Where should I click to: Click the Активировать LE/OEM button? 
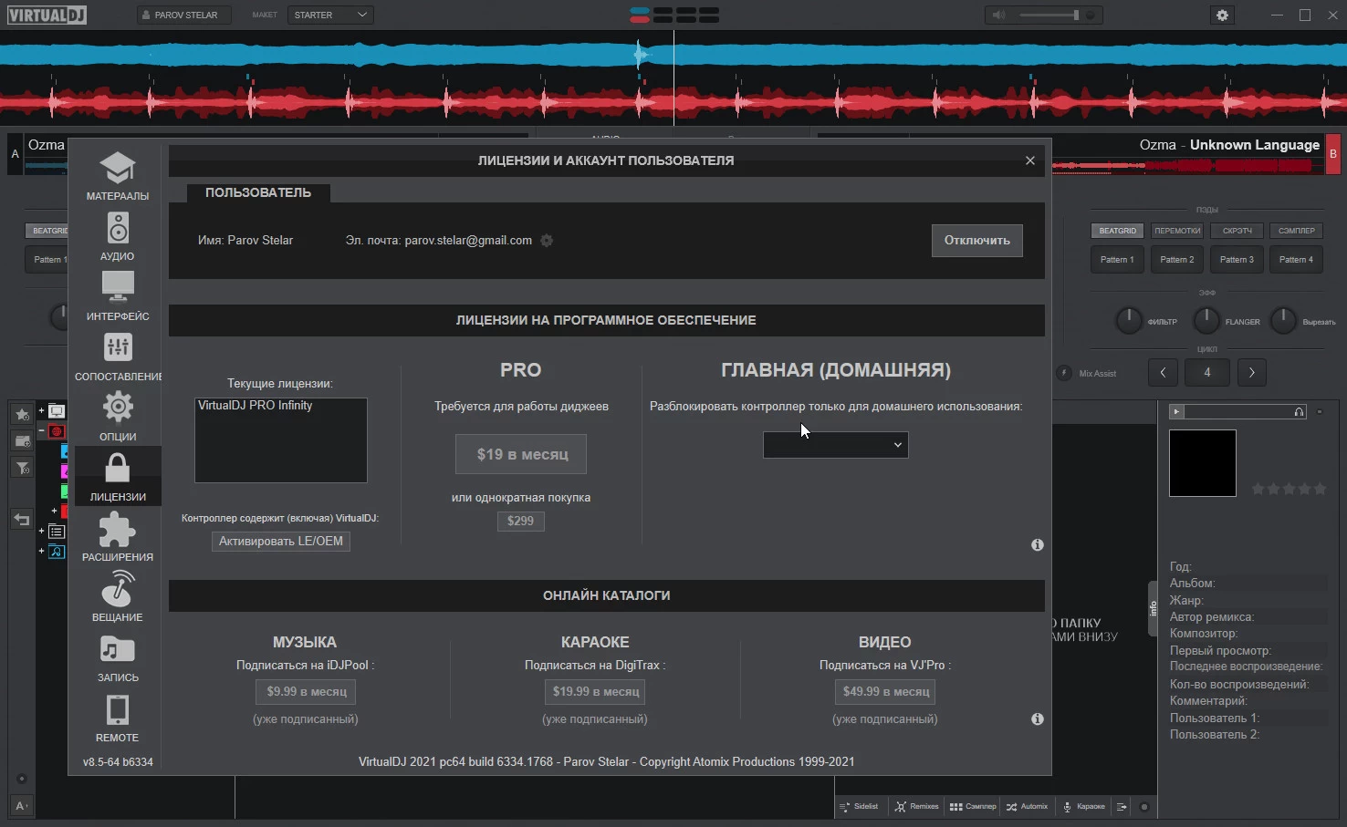(281, 542)
